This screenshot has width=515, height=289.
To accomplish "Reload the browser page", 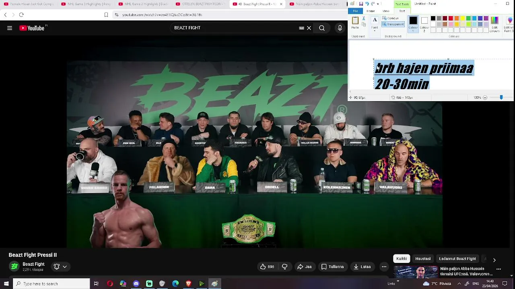I will point(21,15).
